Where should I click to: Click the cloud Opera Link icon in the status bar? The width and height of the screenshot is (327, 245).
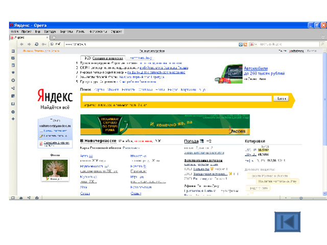[x=21, y=198]
